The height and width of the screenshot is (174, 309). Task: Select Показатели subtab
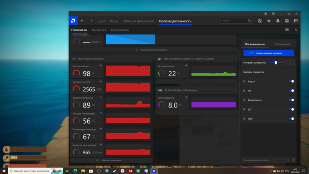pyautogui.click(x=79, y=30)
